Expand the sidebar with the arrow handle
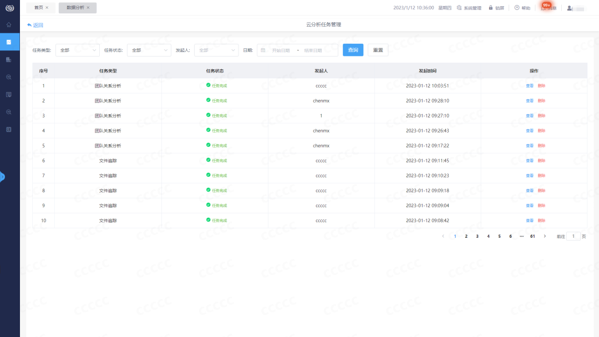This screenshot has height=337, width=599. click(2, 177)
